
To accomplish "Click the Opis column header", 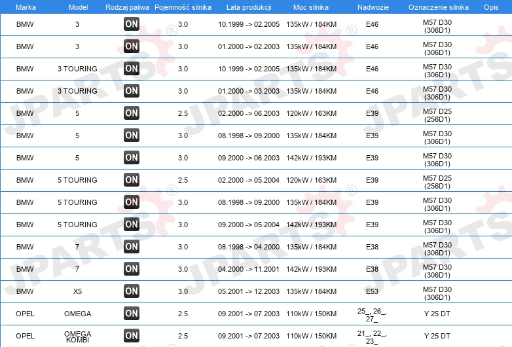I will click(491, 7).
